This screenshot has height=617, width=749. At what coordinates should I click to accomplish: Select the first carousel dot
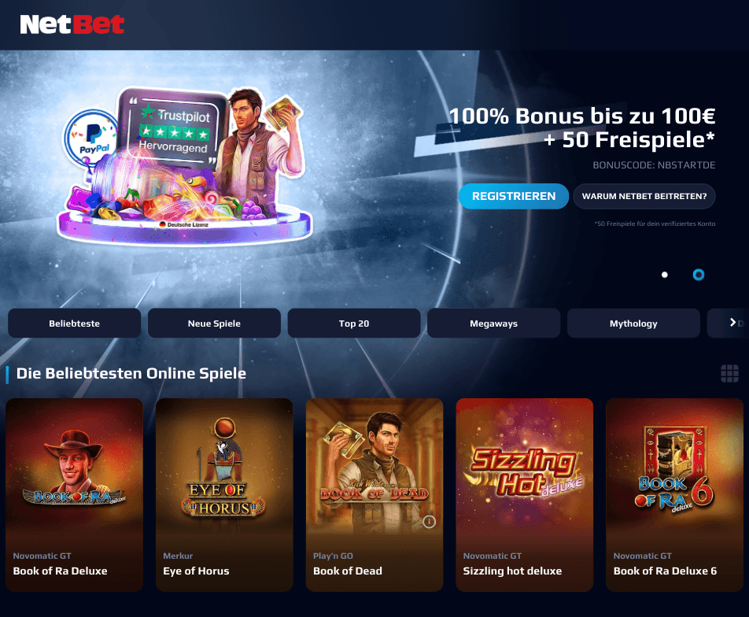coord(665,275)
